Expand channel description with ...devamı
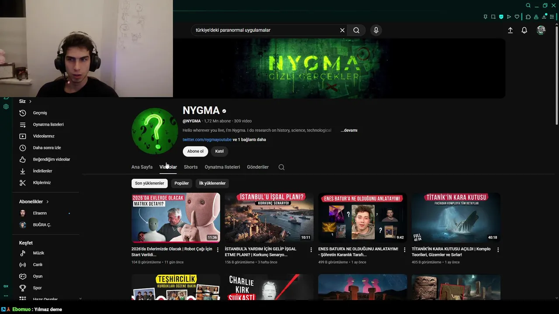 click(349, 130)
